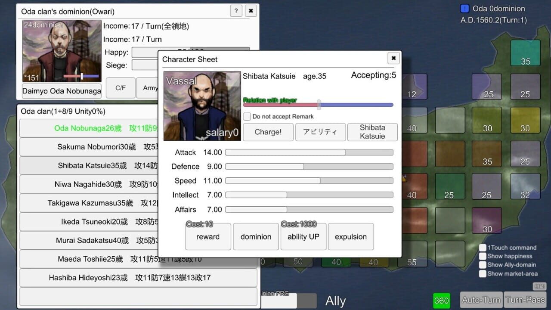The height and width of the screenshot is (310, 551).
Task: Toggle the 1Touch command checkbox
Action: point(483,248)
